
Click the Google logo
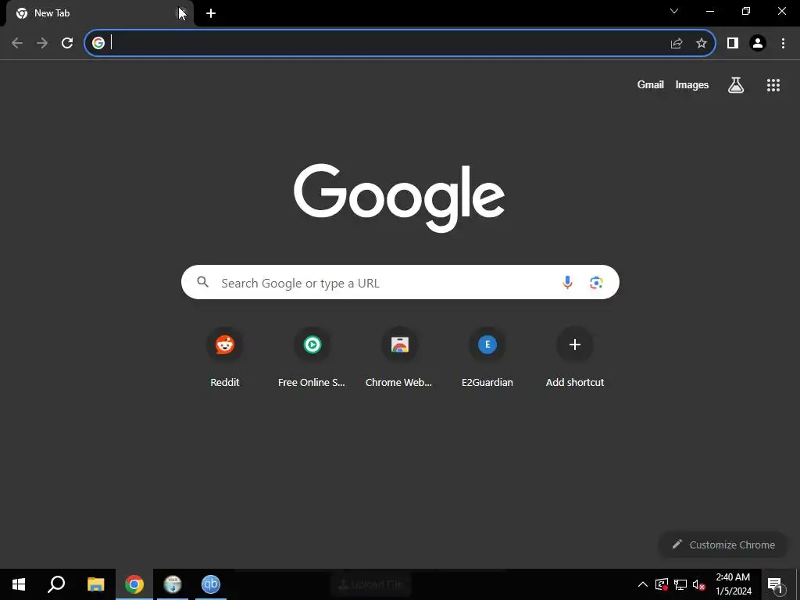(x=399, y=198)
